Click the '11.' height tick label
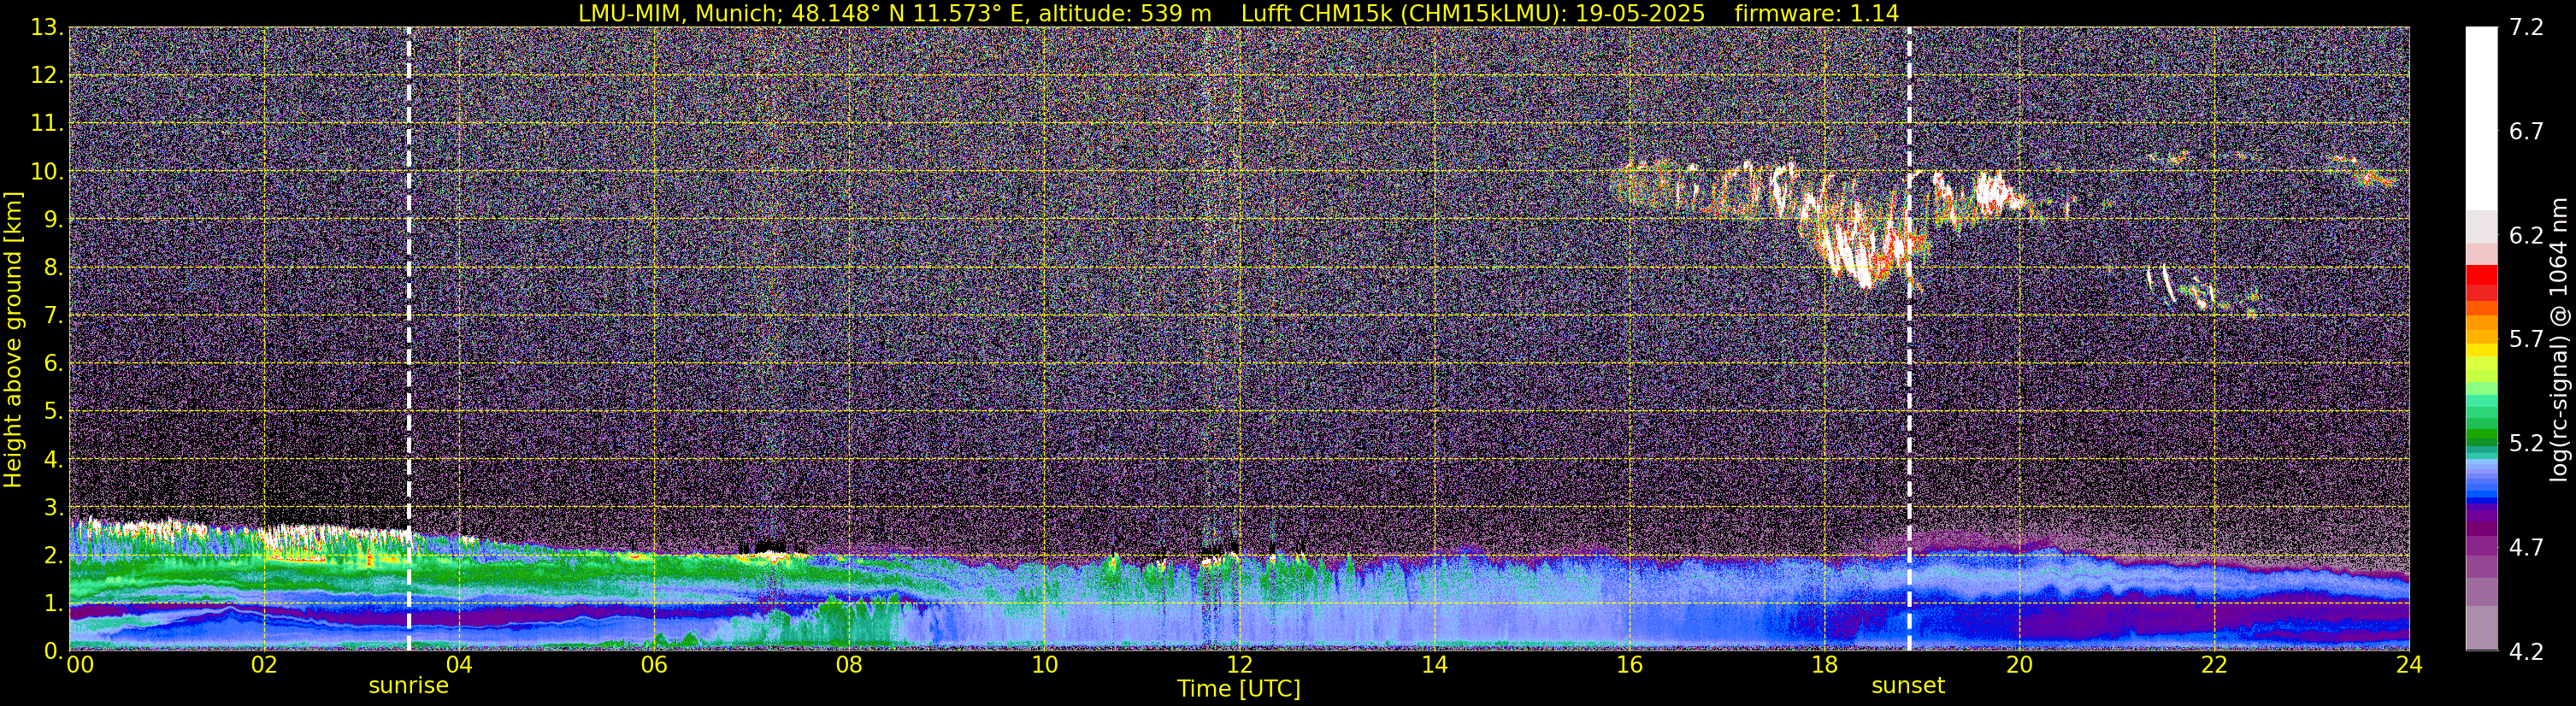The image size is (2576, 706). [x=47, y=124]
